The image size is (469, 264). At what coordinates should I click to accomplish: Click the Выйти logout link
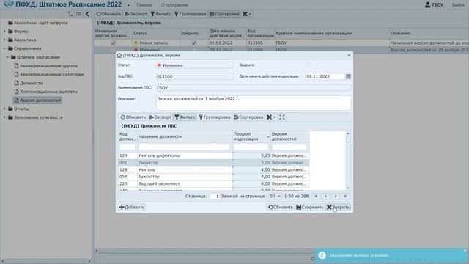(458, 5)
